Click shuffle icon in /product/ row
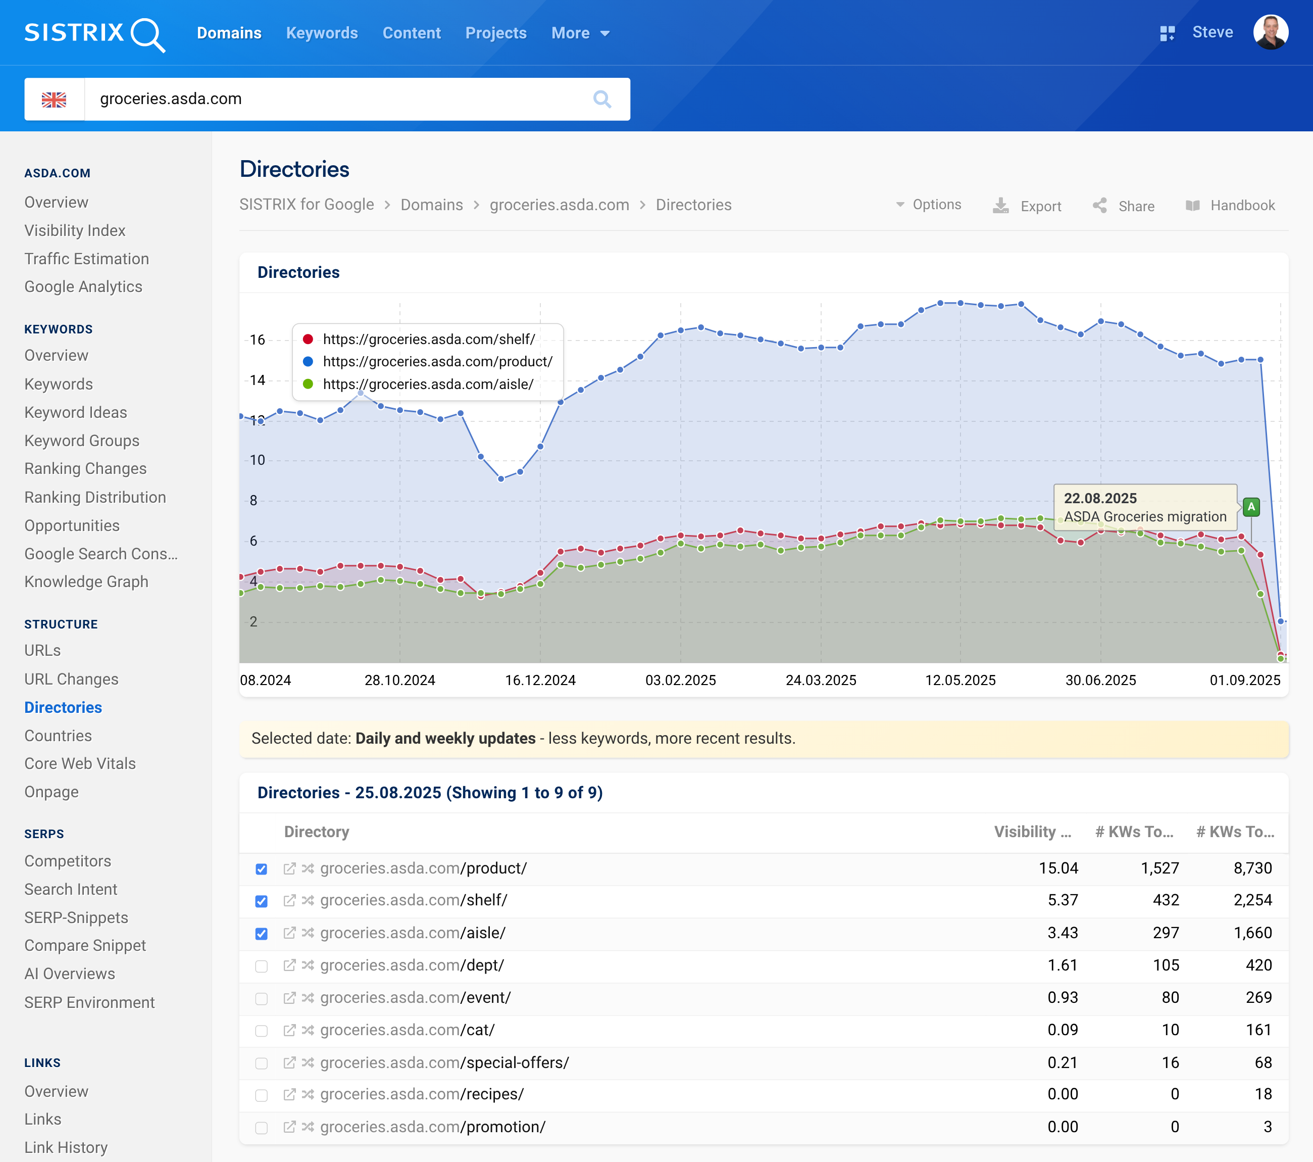 coord(308,868)
